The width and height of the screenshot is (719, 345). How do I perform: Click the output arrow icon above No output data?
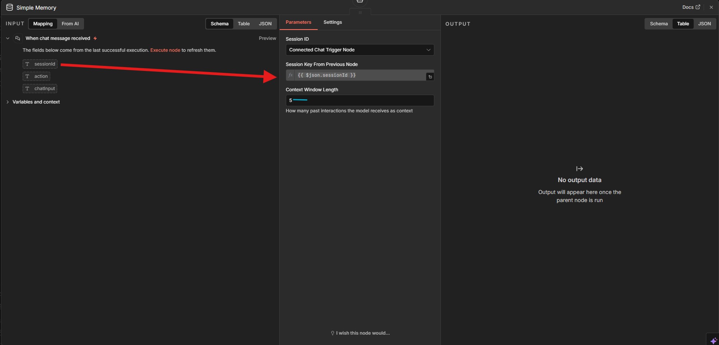pyautogui.click(x=579, y=169)
